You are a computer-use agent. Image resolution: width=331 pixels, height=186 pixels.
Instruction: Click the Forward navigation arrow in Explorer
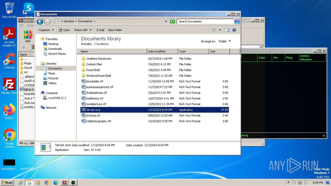click(47, 21)
